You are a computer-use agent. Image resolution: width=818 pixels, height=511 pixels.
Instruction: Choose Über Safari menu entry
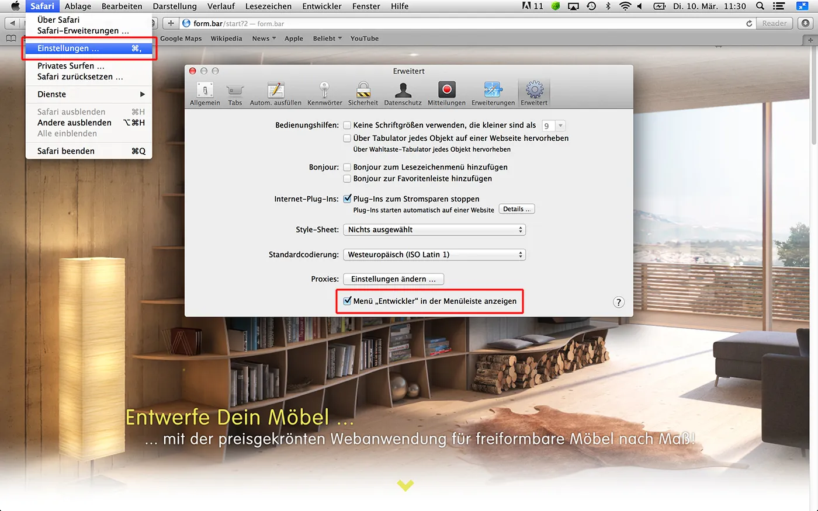click(x=89, y=20)
